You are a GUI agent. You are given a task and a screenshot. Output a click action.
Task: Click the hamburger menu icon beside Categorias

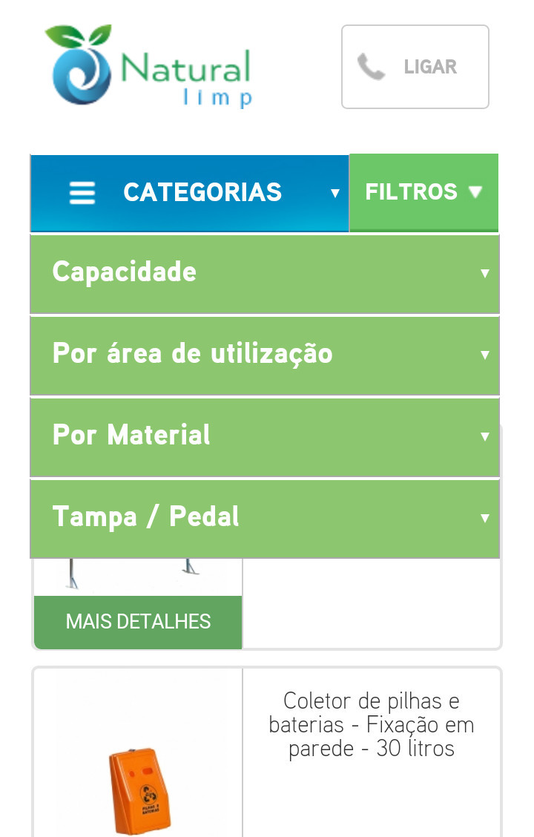coord(82,193)
